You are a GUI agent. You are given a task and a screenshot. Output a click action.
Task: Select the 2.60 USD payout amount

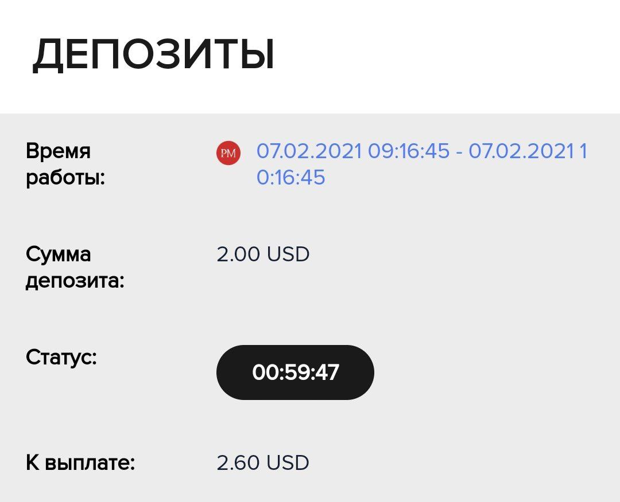click(263, 462)
